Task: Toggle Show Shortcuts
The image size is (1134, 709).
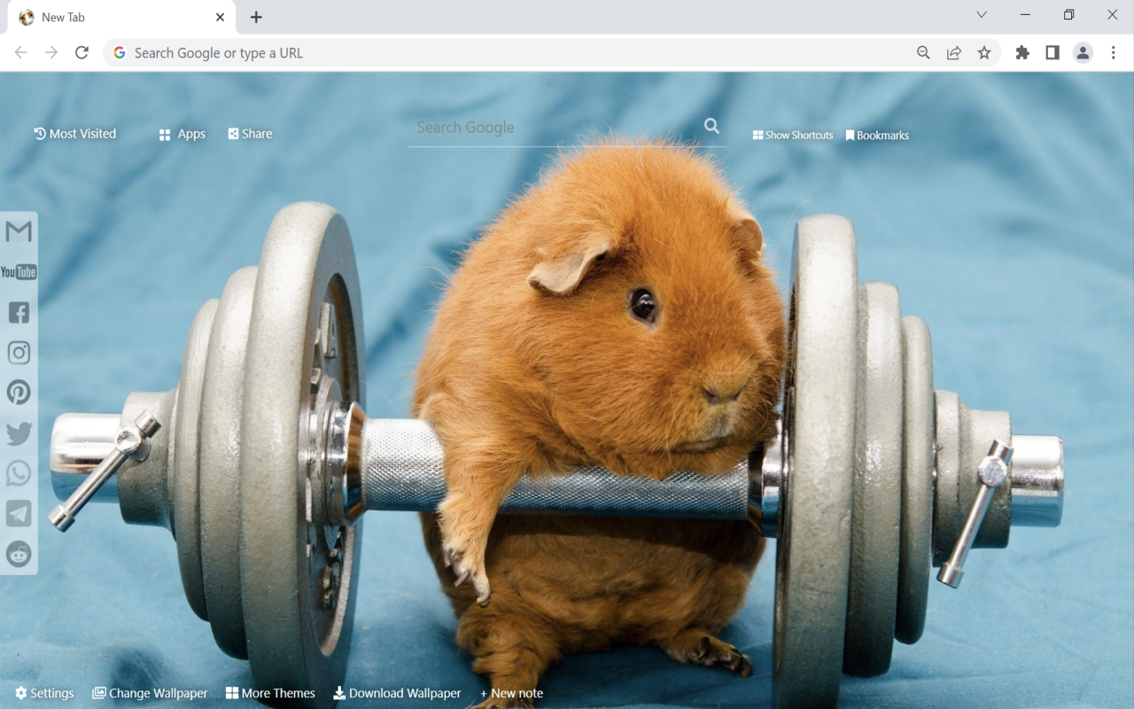Action: (793, 136)
